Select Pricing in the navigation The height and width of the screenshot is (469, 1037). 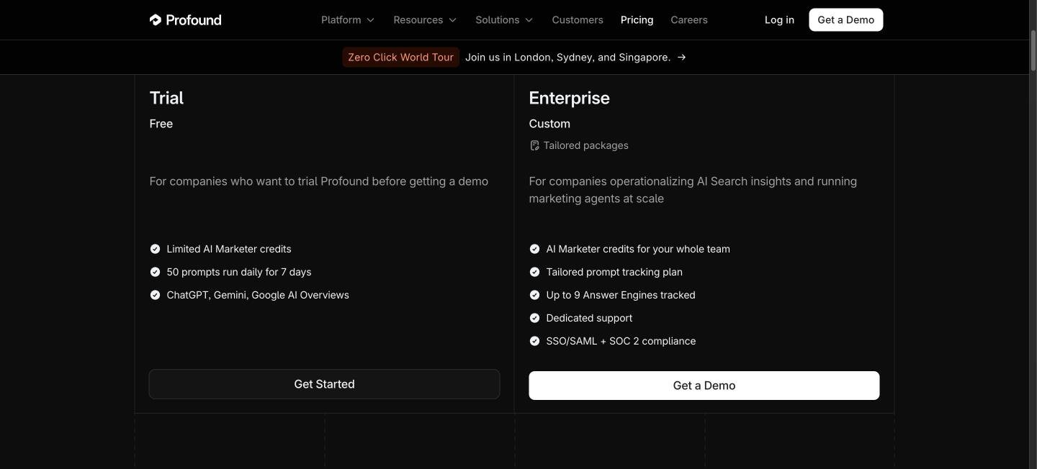[637, 20]
